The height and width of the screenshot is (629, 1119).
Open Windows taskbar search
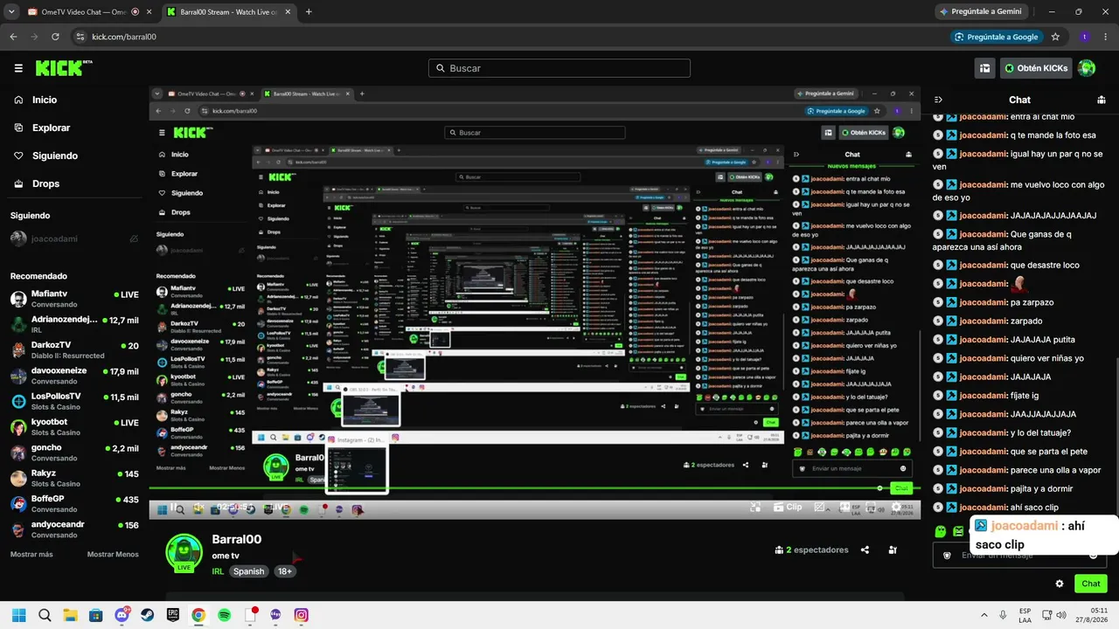(45, 615)
